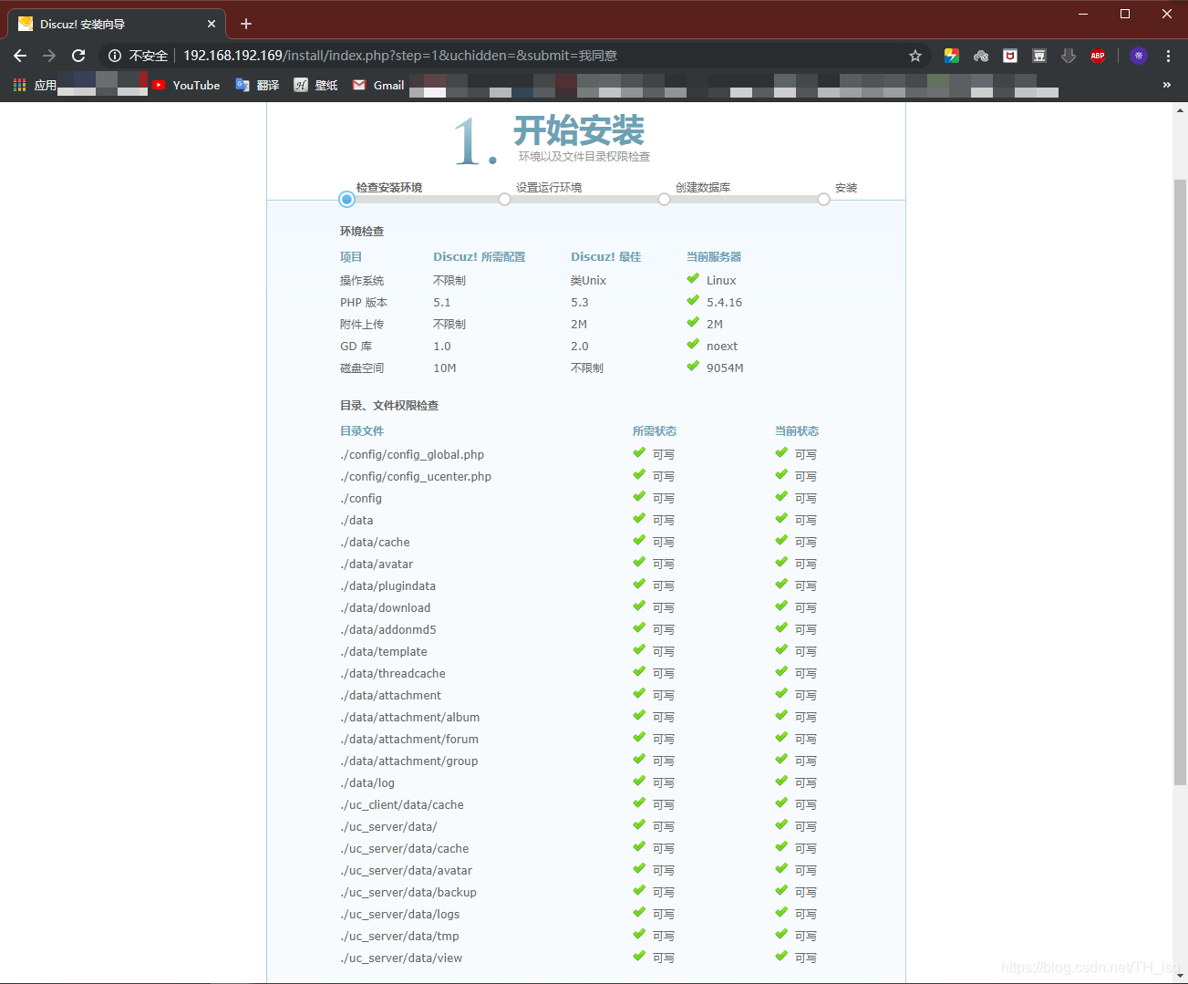Click the colorful square extension icon

tap(952, 56)
